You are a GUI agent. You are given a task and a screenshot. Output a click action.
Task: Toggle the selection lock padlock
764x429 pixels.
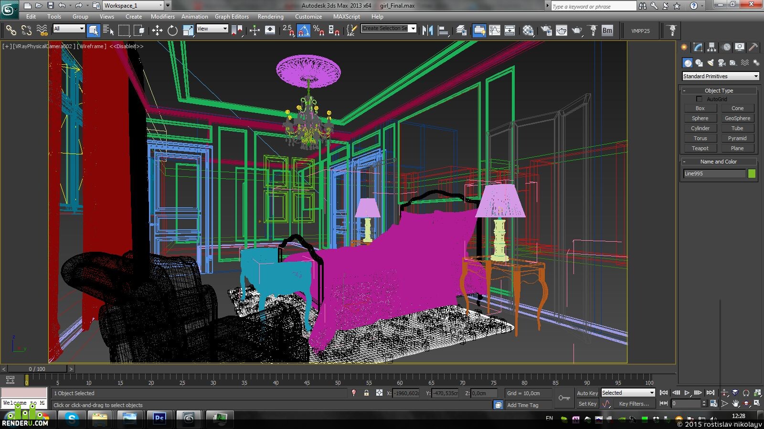366,393
